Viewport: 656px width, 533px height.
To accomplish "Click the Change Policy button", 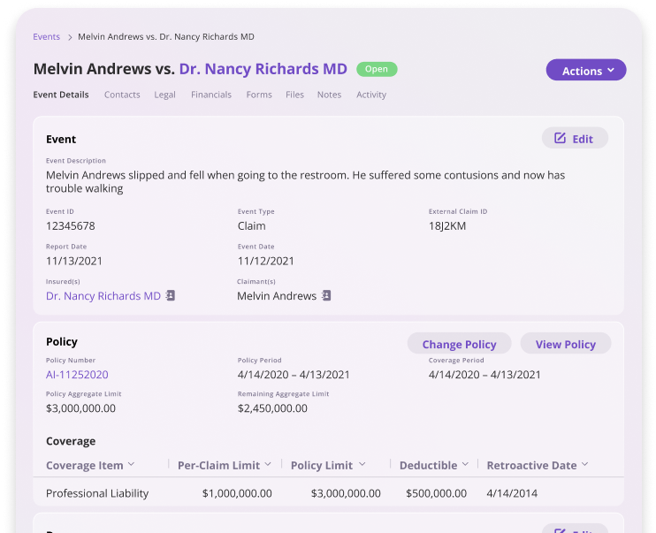I will click(459, 344).
